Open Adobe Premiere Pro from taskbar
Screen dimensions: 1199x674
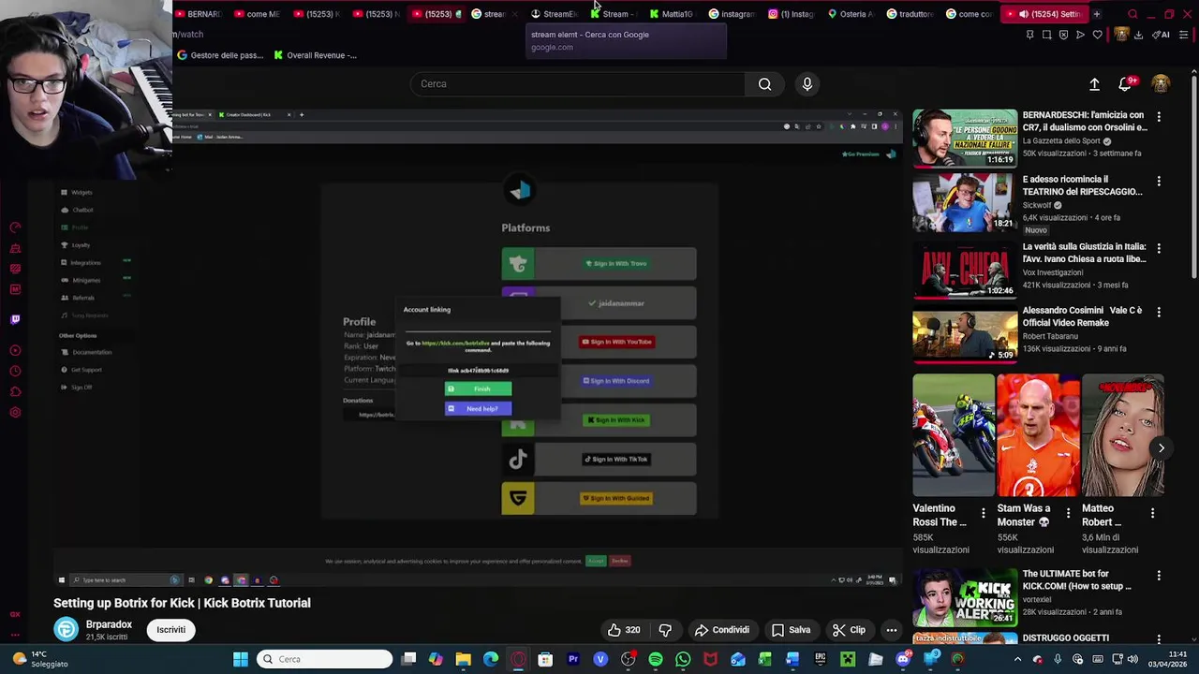pyautogui.click(x=573, y=659)
